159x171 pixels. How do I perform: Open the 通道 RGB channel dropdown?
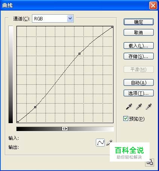[x=53, y=19]
